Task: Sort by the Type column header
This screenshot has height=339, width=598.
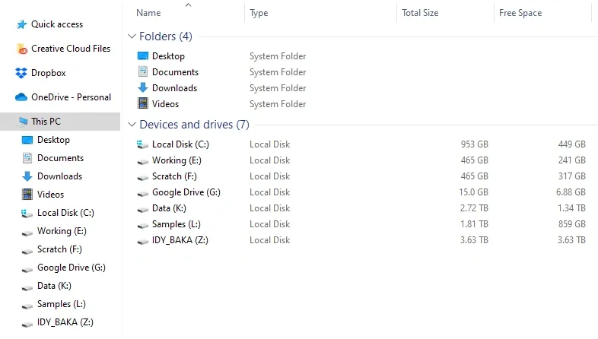Action: tap(259, 13)
